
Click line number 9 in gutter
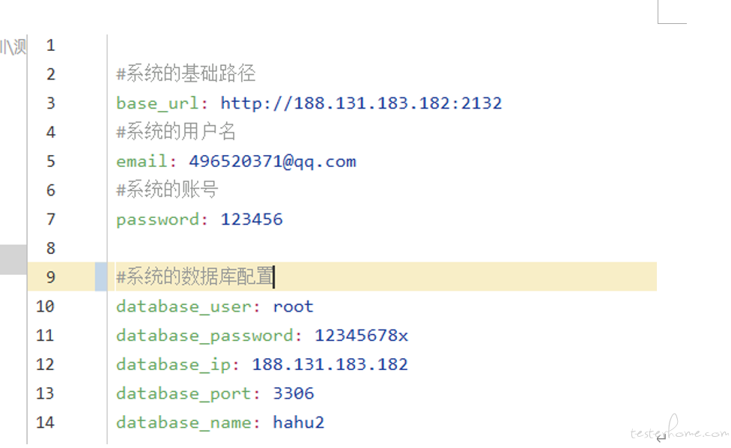tap(51, 277)
